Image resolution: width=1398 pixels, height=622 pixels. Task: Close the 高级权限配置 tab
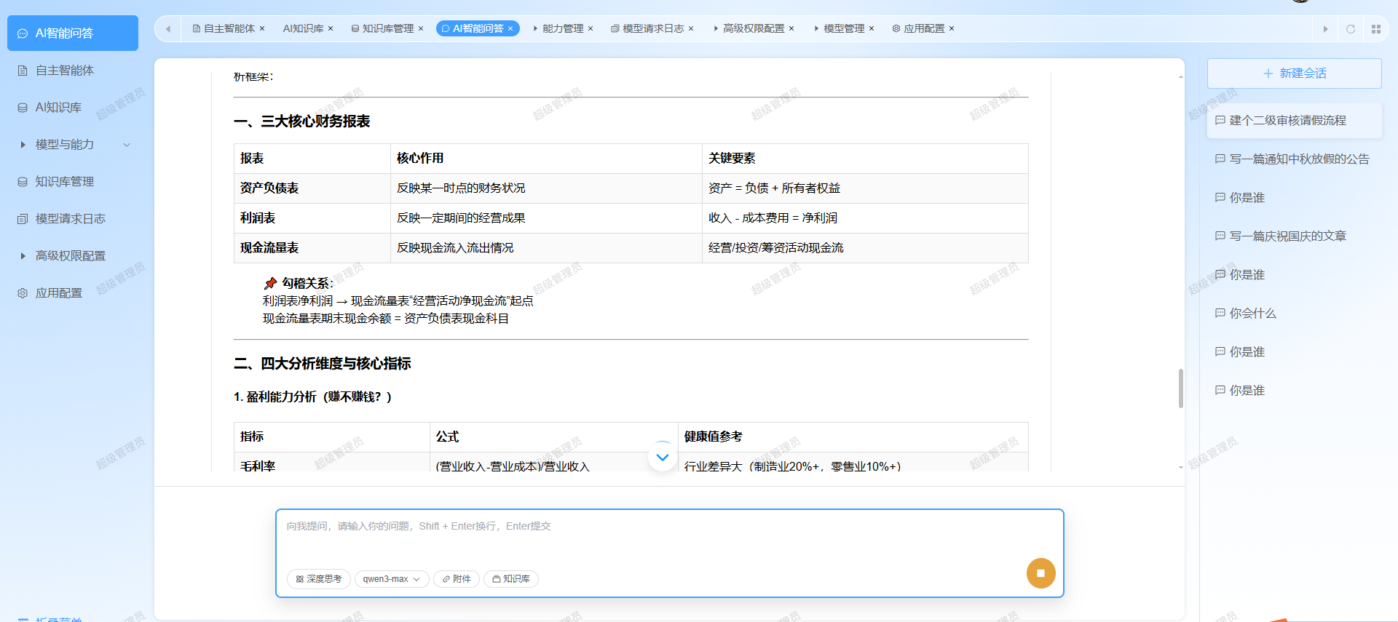(791, 29)
